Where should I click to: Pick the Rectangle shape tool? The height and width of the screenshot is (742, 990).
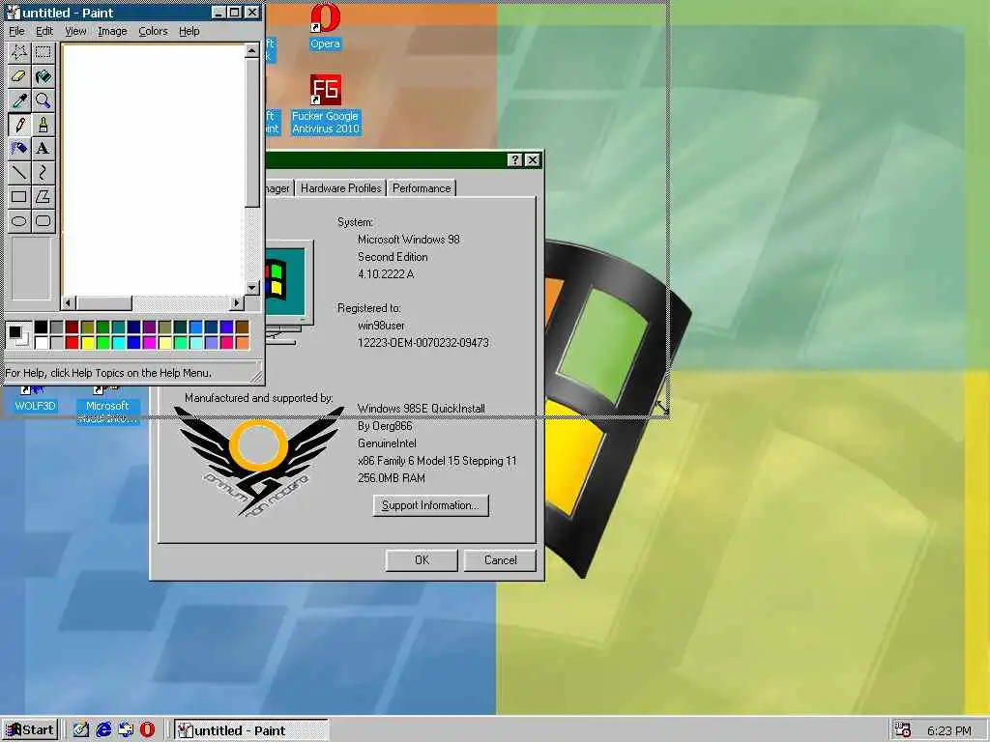[x=19, y=196]
